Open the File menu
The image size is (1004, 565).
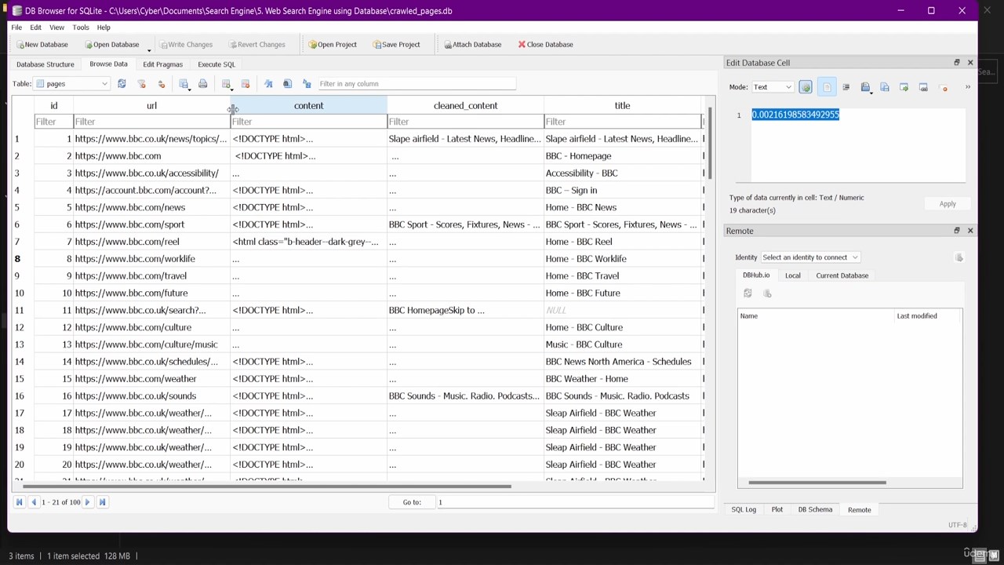tap(16, 27)
